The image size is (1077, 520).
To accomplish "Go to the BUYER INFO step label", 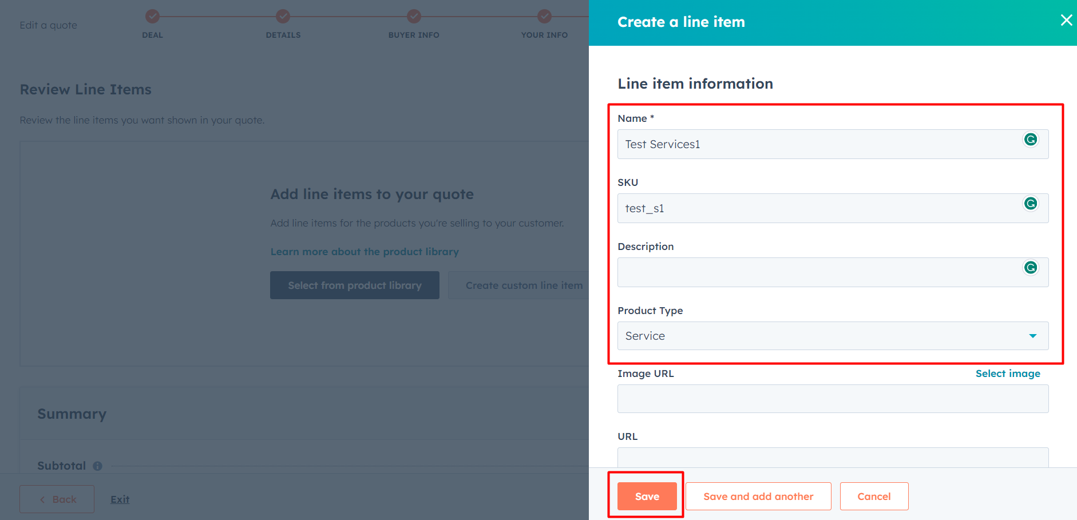I will pos(414,35).
